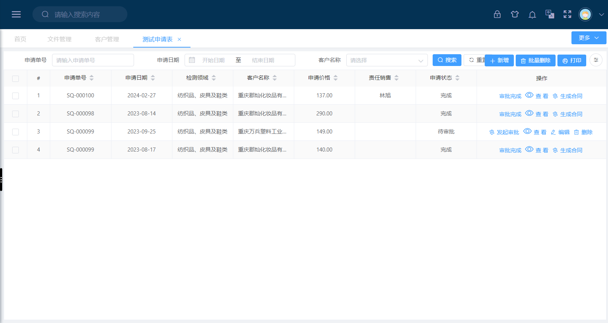Switch to 文件管理 tab
The image size is (608, 323).
pyautogui.click(x=59, y=39)
